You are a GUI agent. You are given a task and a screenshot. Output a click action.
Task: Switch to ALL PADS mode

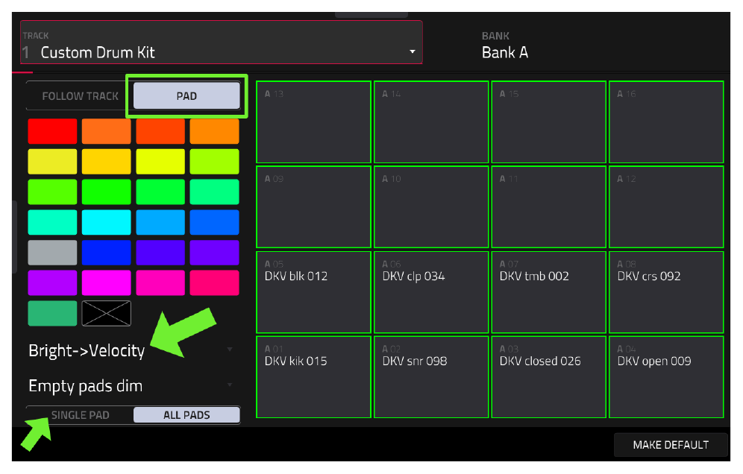[x=186, y=415]
